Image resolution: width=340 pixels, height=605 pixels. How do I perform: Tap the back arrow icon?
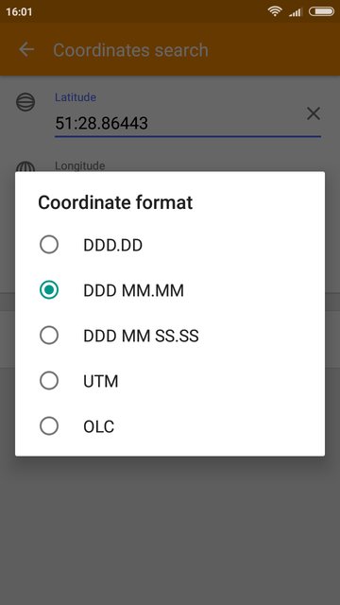[x=26, y=50]
